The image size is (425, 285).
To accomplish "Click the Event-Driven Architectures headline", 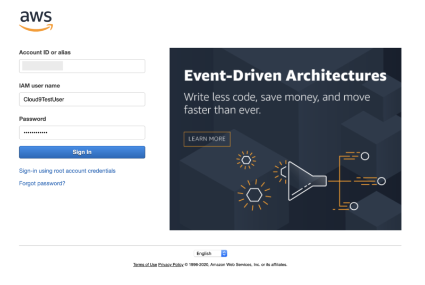I will [x=285, y=75].
